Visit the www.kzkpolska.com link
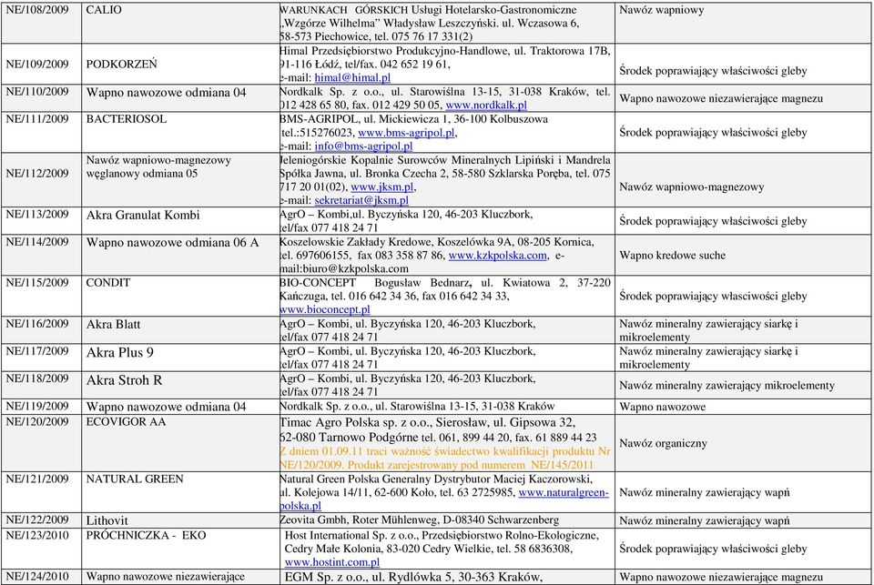Screen dimensions: 874x585 498,256
